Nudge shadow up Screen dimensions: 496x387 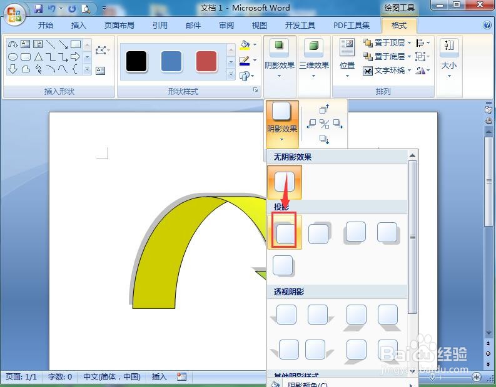coord(324,109)
